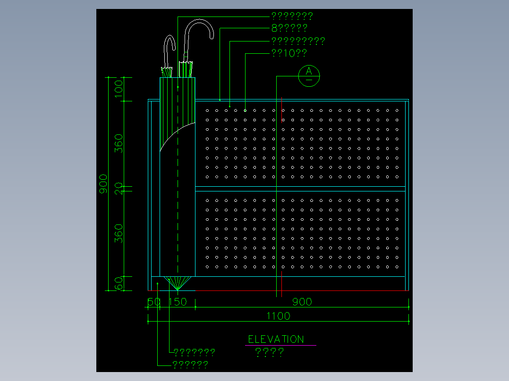
Task: Select the upper 360 dimension below 100
Action: (x=119, y=143)
